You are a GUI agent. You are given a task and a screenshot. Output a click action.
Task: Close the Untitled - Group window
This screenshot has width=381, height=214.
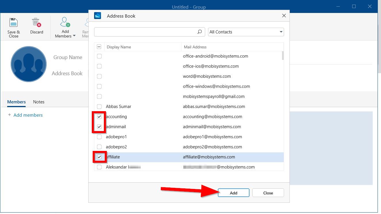pyautogui.click(x=370, y=6)
